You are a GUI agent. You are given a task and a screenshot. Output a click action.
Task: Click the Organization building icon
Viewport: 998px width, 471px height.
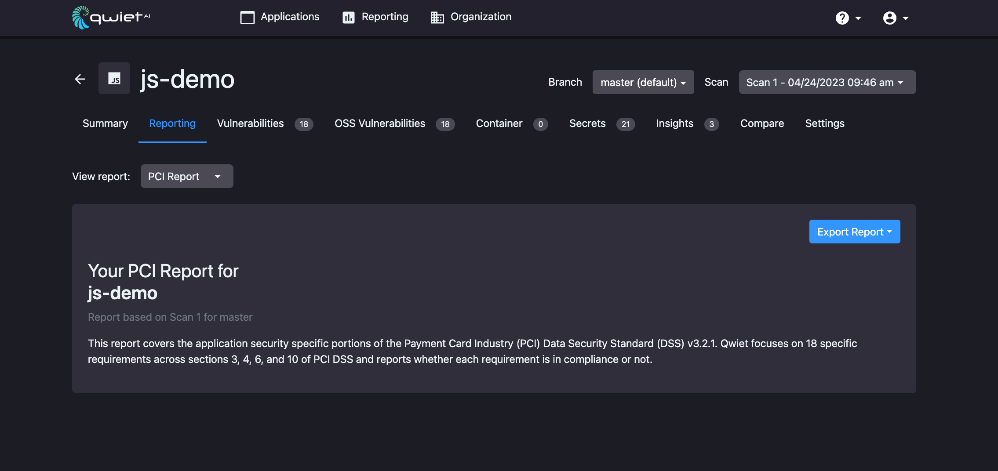[437, 18]
